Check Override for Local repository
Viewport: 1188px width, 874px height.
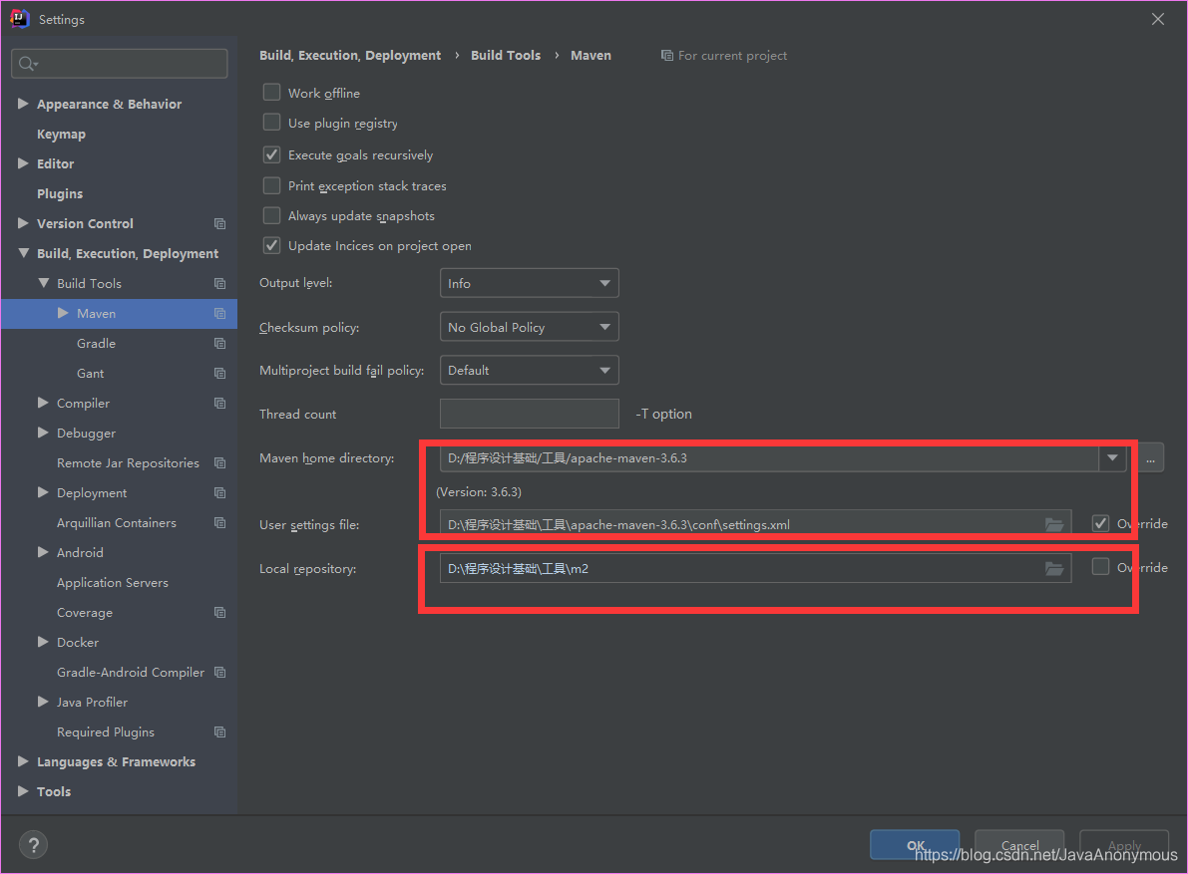click(x=1100, y=567)
